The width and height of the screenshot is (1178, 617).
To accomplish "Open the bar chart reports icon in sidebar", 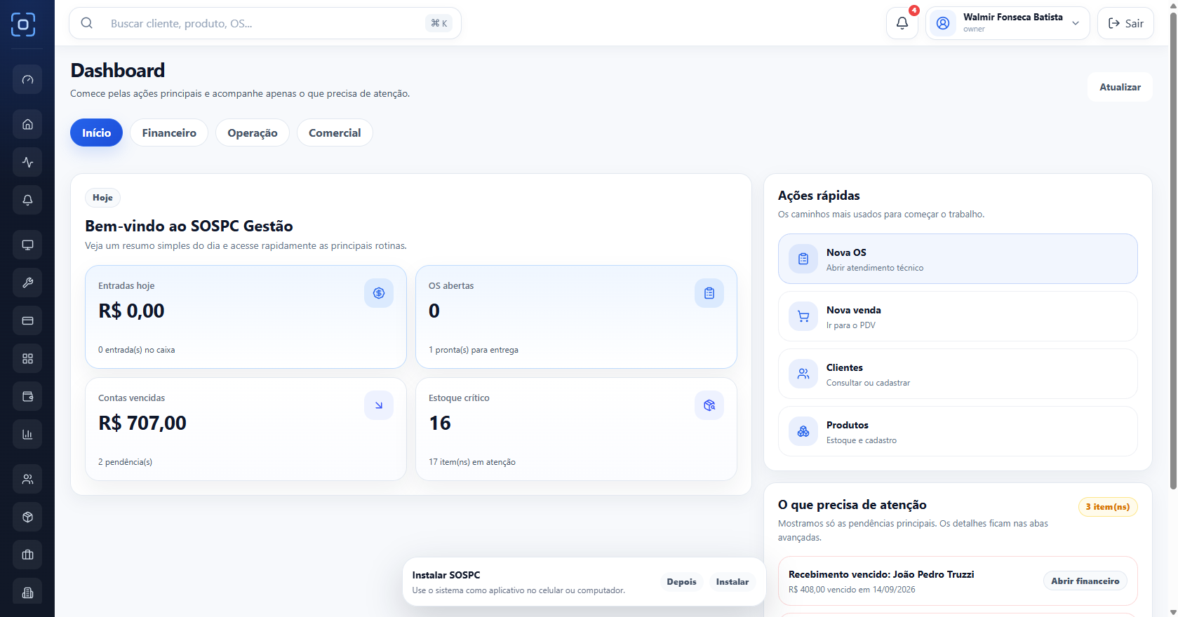I will [x=27, y=434].
